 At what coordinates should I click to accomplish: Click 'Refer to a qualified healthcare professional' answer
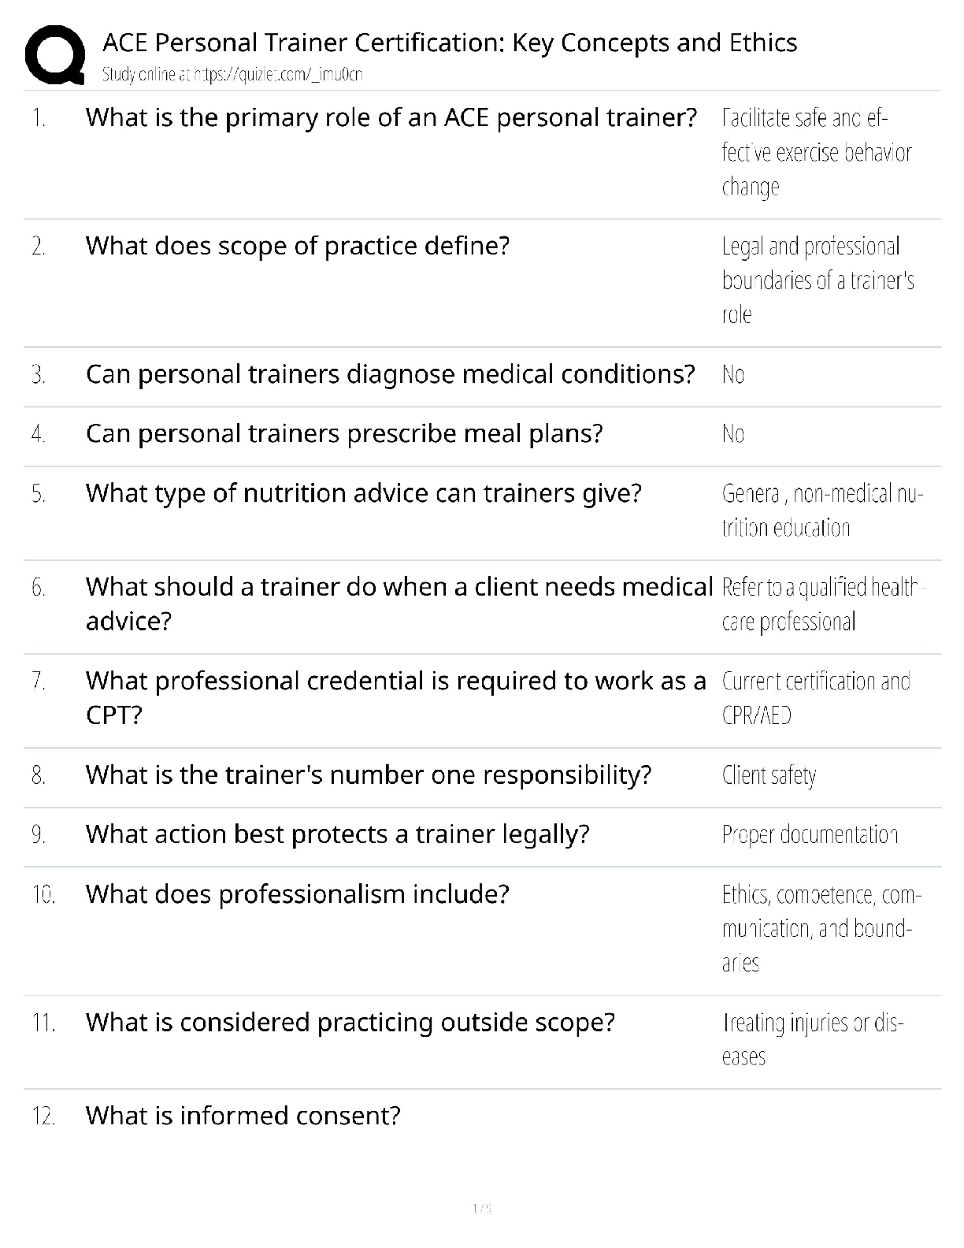[822, 604]
